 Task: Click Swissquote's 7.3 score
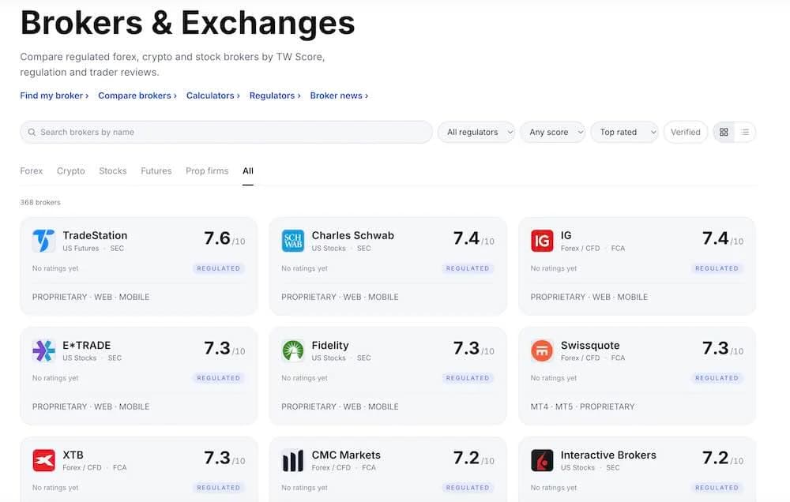(x=716, y=348)
